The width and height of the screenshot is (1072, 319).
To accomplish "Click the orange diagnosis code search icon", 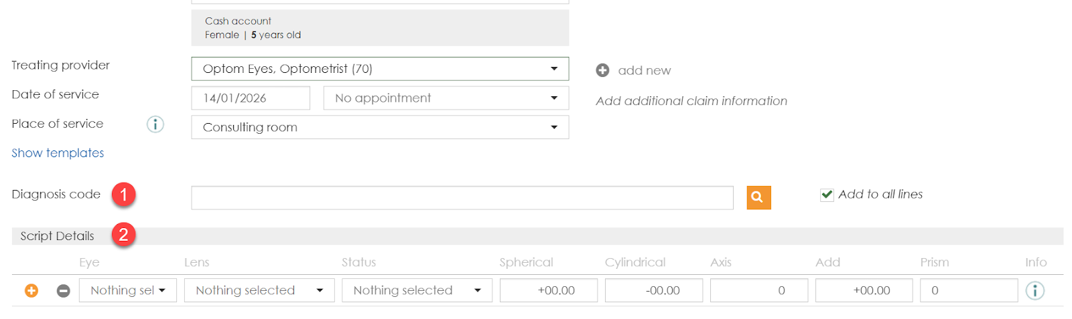I will tap(758, 197).
